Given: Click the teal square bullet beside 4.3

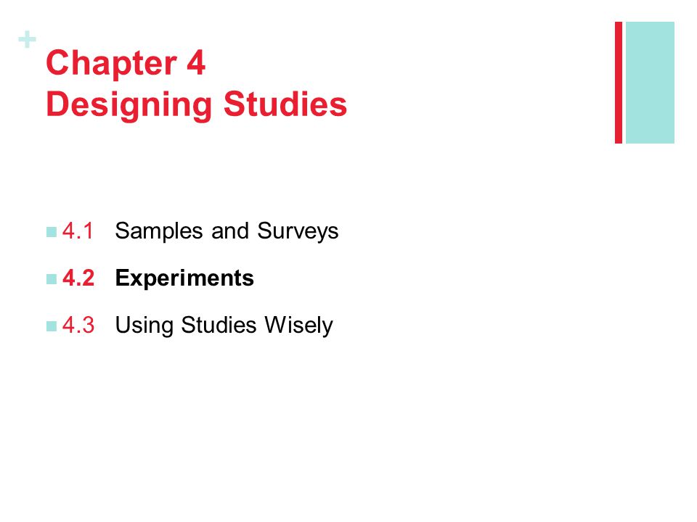Looking at the screenshot, I should tap(52, 326).
